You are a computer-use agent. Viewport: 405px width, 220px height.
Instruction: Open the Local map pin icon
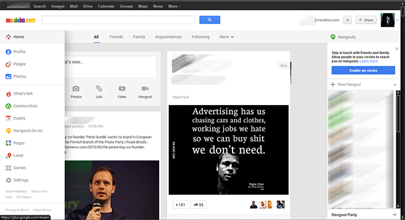point(9,155)
